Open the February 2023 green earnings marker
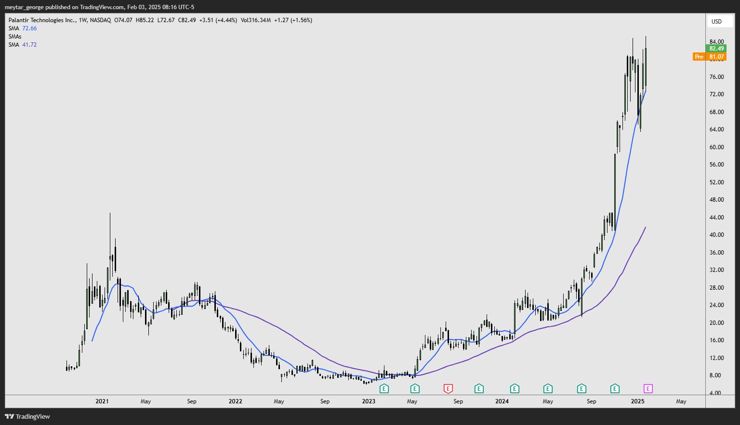 point(384,388)
